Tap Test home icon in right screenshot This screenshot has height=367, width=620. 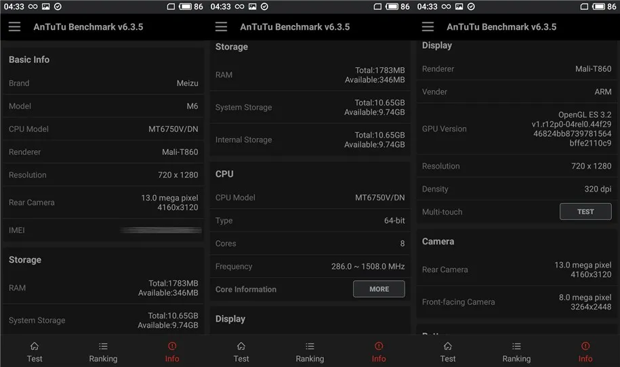click(x=448, y=347)
